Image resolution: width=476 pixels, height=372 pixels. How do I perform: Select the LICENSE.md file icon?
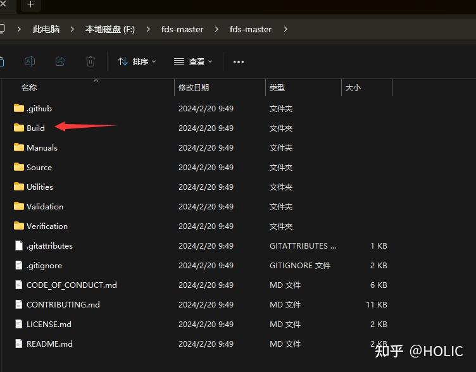click(x=19, y=324)
